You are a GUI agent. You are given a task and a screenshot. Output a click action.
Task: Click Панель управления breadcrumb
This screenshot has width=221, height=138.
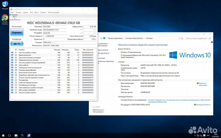[x=115, y=38]
